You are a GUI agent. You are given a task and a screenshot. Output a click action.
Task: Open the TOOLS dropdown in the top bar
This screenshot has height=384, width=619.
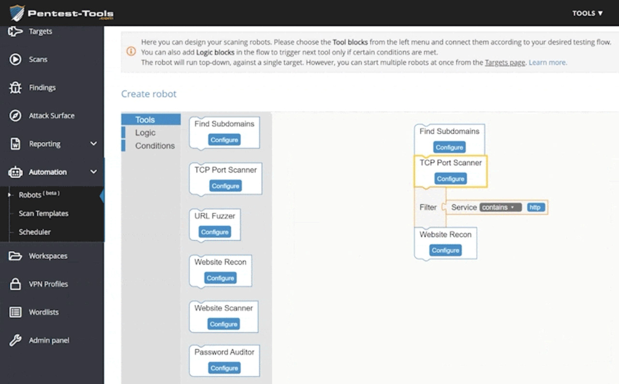click(x=587, y=13)
